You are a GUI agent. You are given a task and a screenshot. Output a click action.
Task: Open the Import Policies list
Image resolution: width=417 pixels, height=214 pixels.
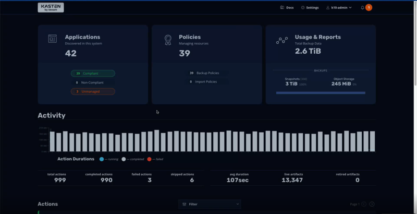[207, 82]
